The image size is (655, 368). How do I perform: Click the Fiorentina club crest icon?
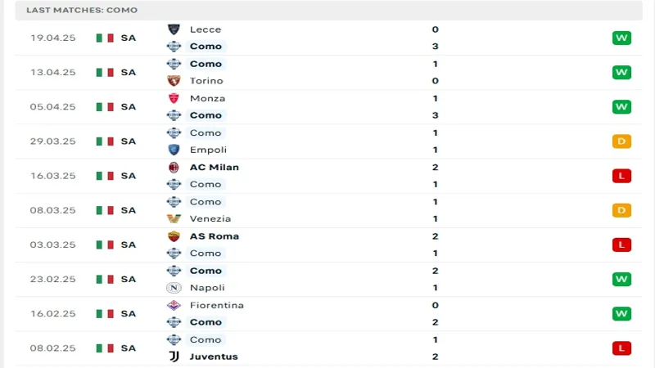pos(174,305)
